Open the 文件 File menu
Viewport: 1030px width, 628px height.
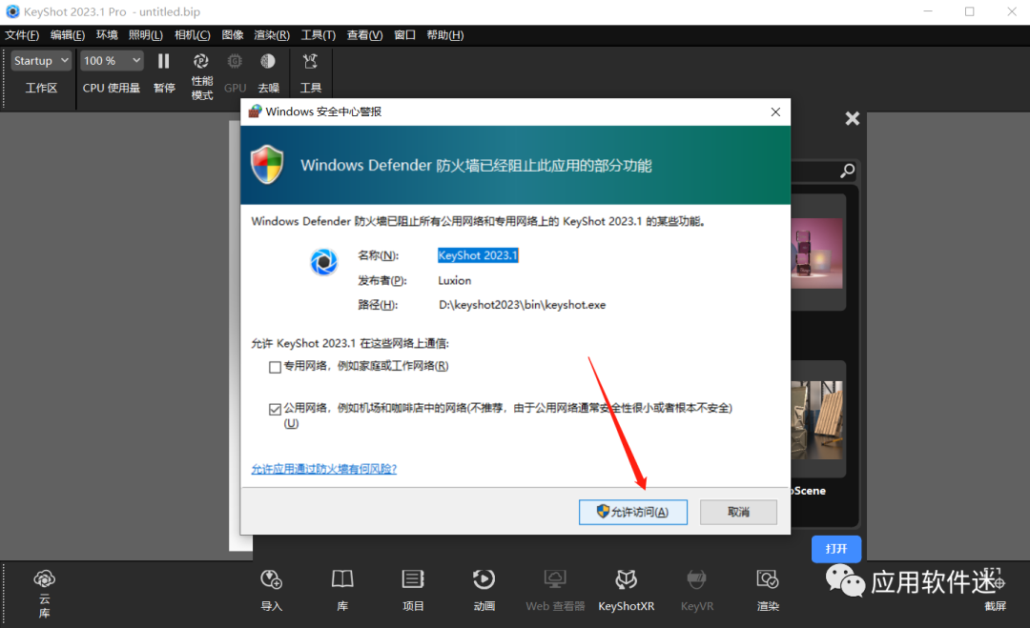click(x=22, y=34)
